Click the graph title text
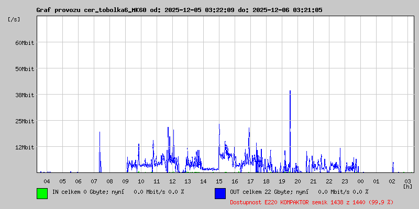The image size is (419, 209). pyautogui.click(x=179, y=10)
